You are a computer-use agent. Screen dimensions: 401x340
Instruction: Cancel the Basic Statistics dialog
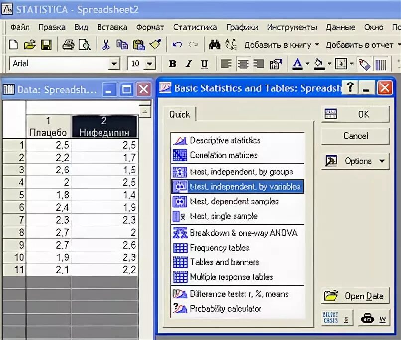pos(355,136)
